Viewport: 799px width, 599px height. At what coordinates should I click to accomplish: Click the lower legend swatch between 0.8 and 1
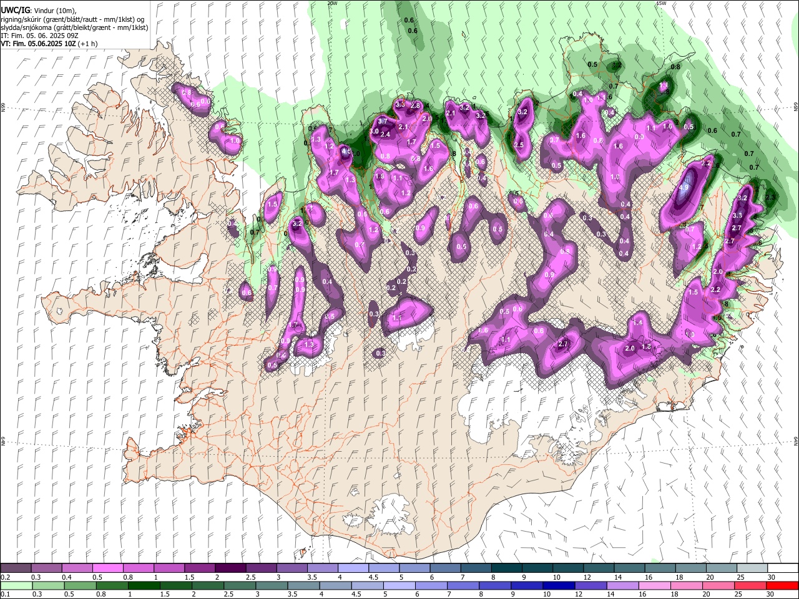coord(112,586)
